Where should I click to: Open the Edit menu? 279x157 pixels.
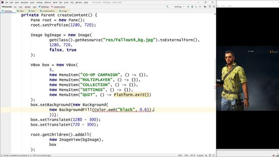[12, 3]
